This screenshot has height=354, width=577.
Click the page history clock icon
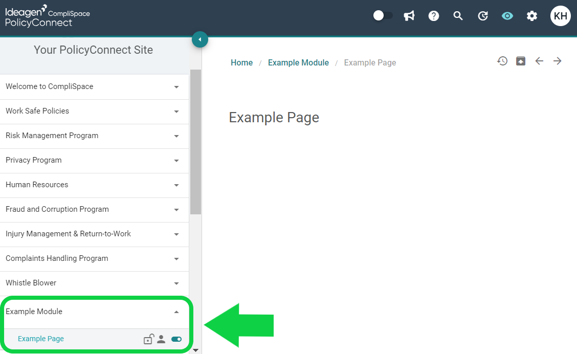coord(502,61)
